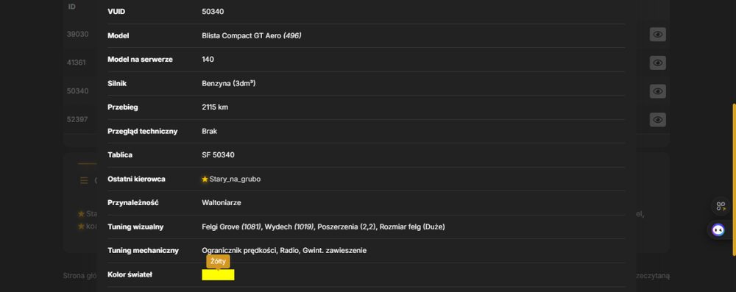
Task: Click the Żółty tooltip label
Action: click(x=218, y=262)
